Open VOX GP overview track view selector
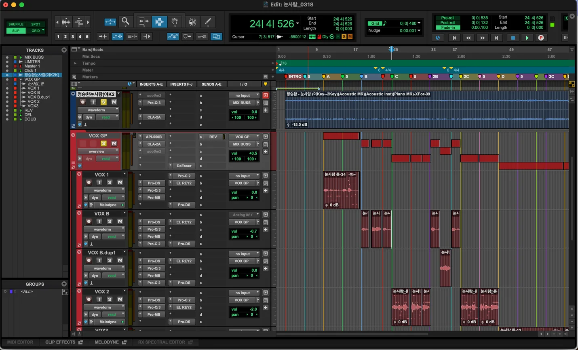578x350 pixels. coord(98,151)
